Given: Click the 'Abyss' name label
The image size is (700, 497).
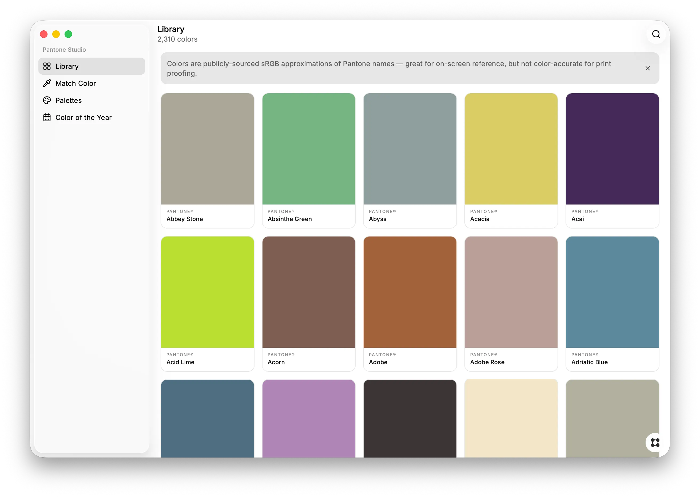Looking at the screenshot, I should point(377,219).
